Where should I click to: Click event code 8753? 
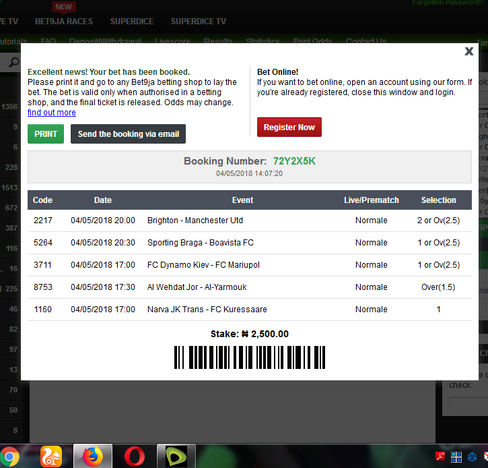tap(43, 287)
